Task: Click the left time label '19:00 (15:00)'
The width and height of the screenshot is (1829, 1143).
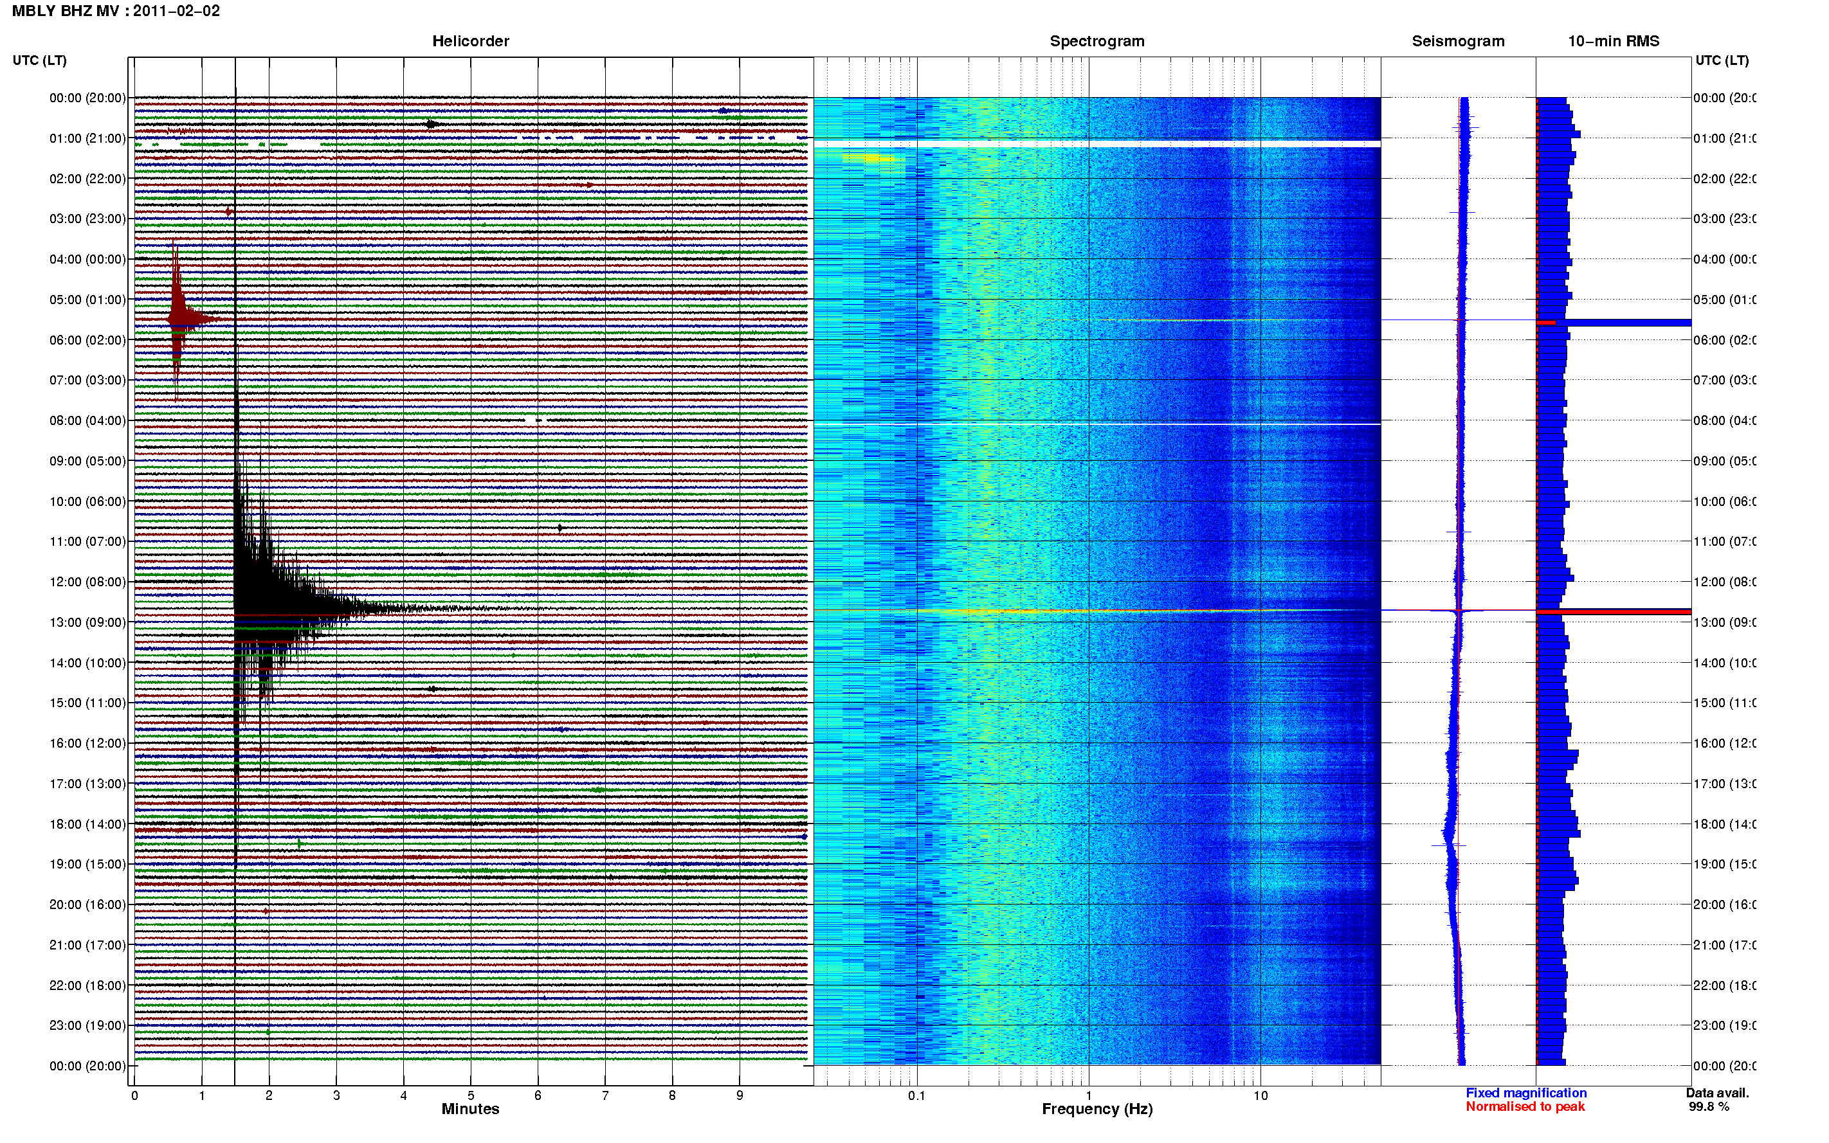Action: click(x=87, y=863)
